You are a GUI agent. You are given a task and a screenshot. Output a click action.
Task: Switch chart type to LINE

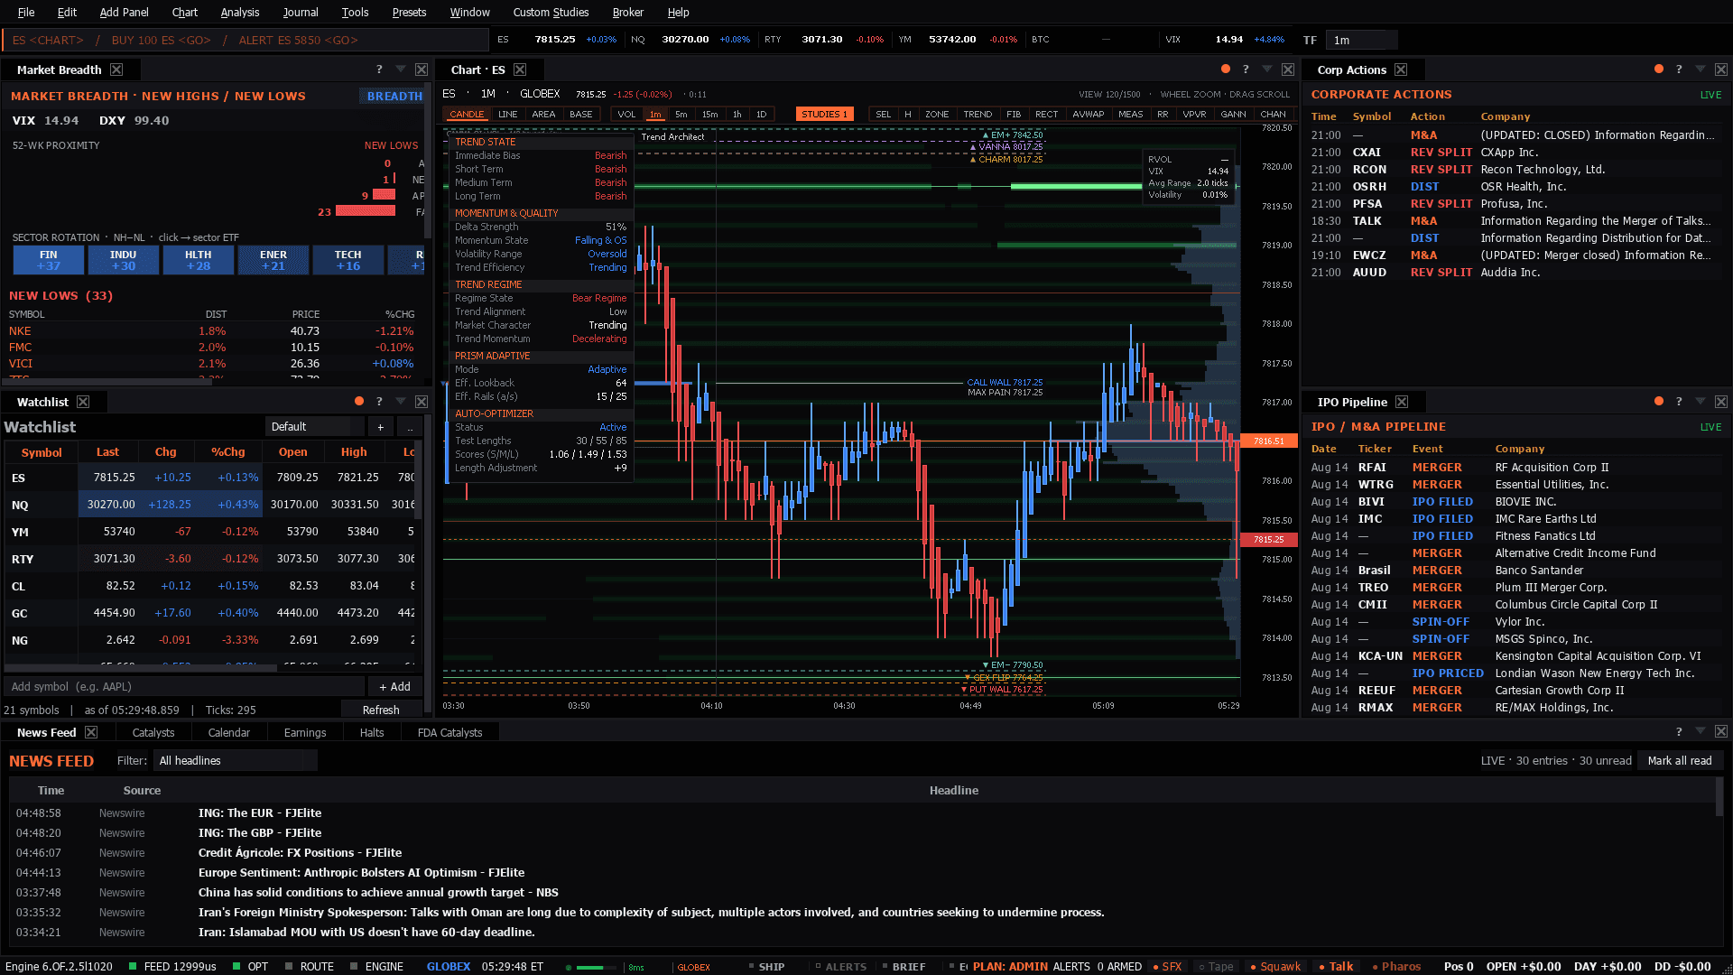click(x=508, y=115)
